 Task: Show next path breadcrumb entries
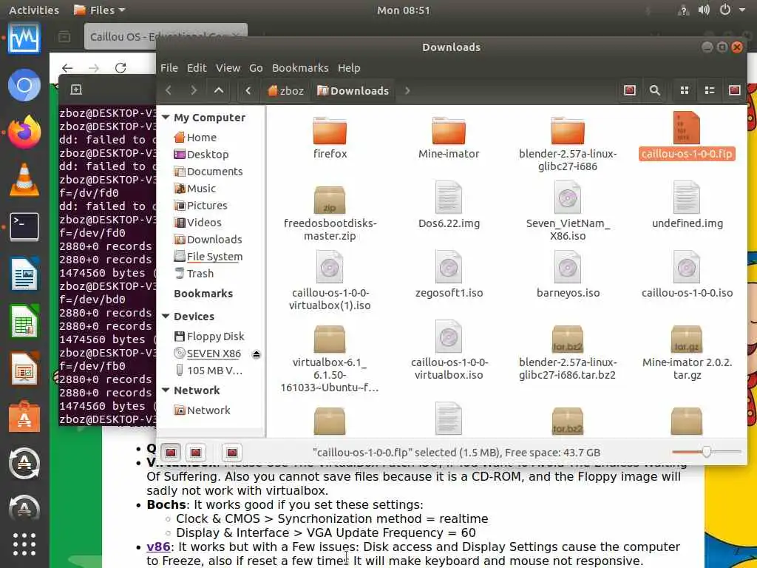[407, 90]
